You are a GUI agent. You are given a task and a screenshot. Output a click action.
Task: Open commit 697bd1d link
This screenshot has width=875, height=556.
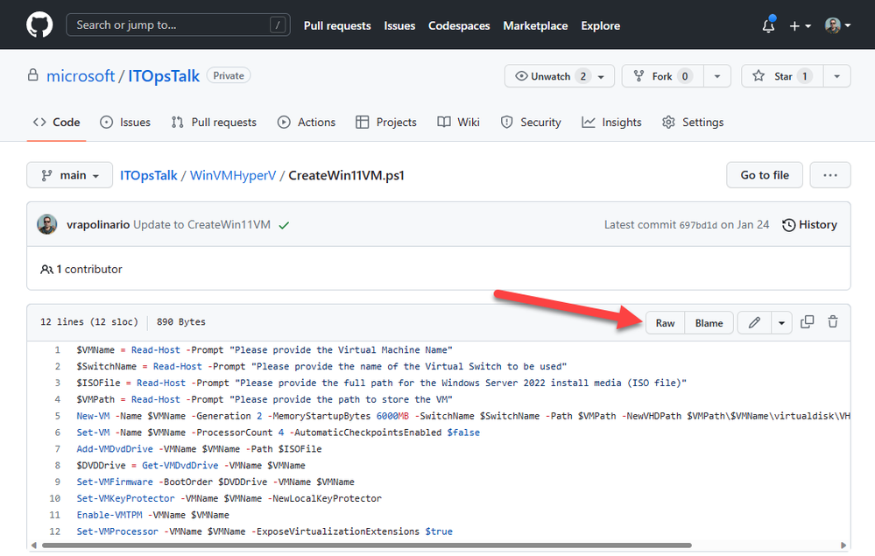(698, 225)
